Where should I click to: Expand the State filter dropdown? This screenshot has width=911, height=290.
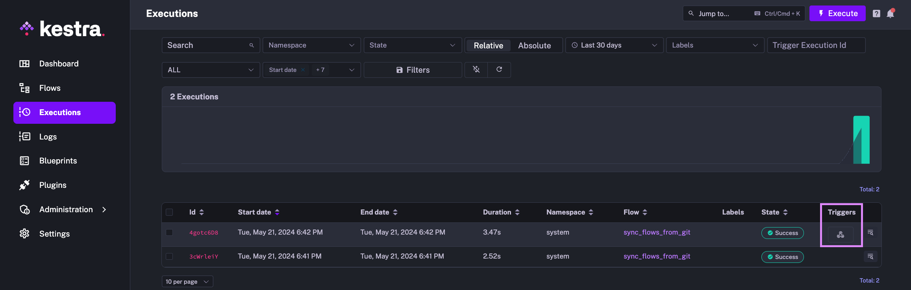click(412, 45)
